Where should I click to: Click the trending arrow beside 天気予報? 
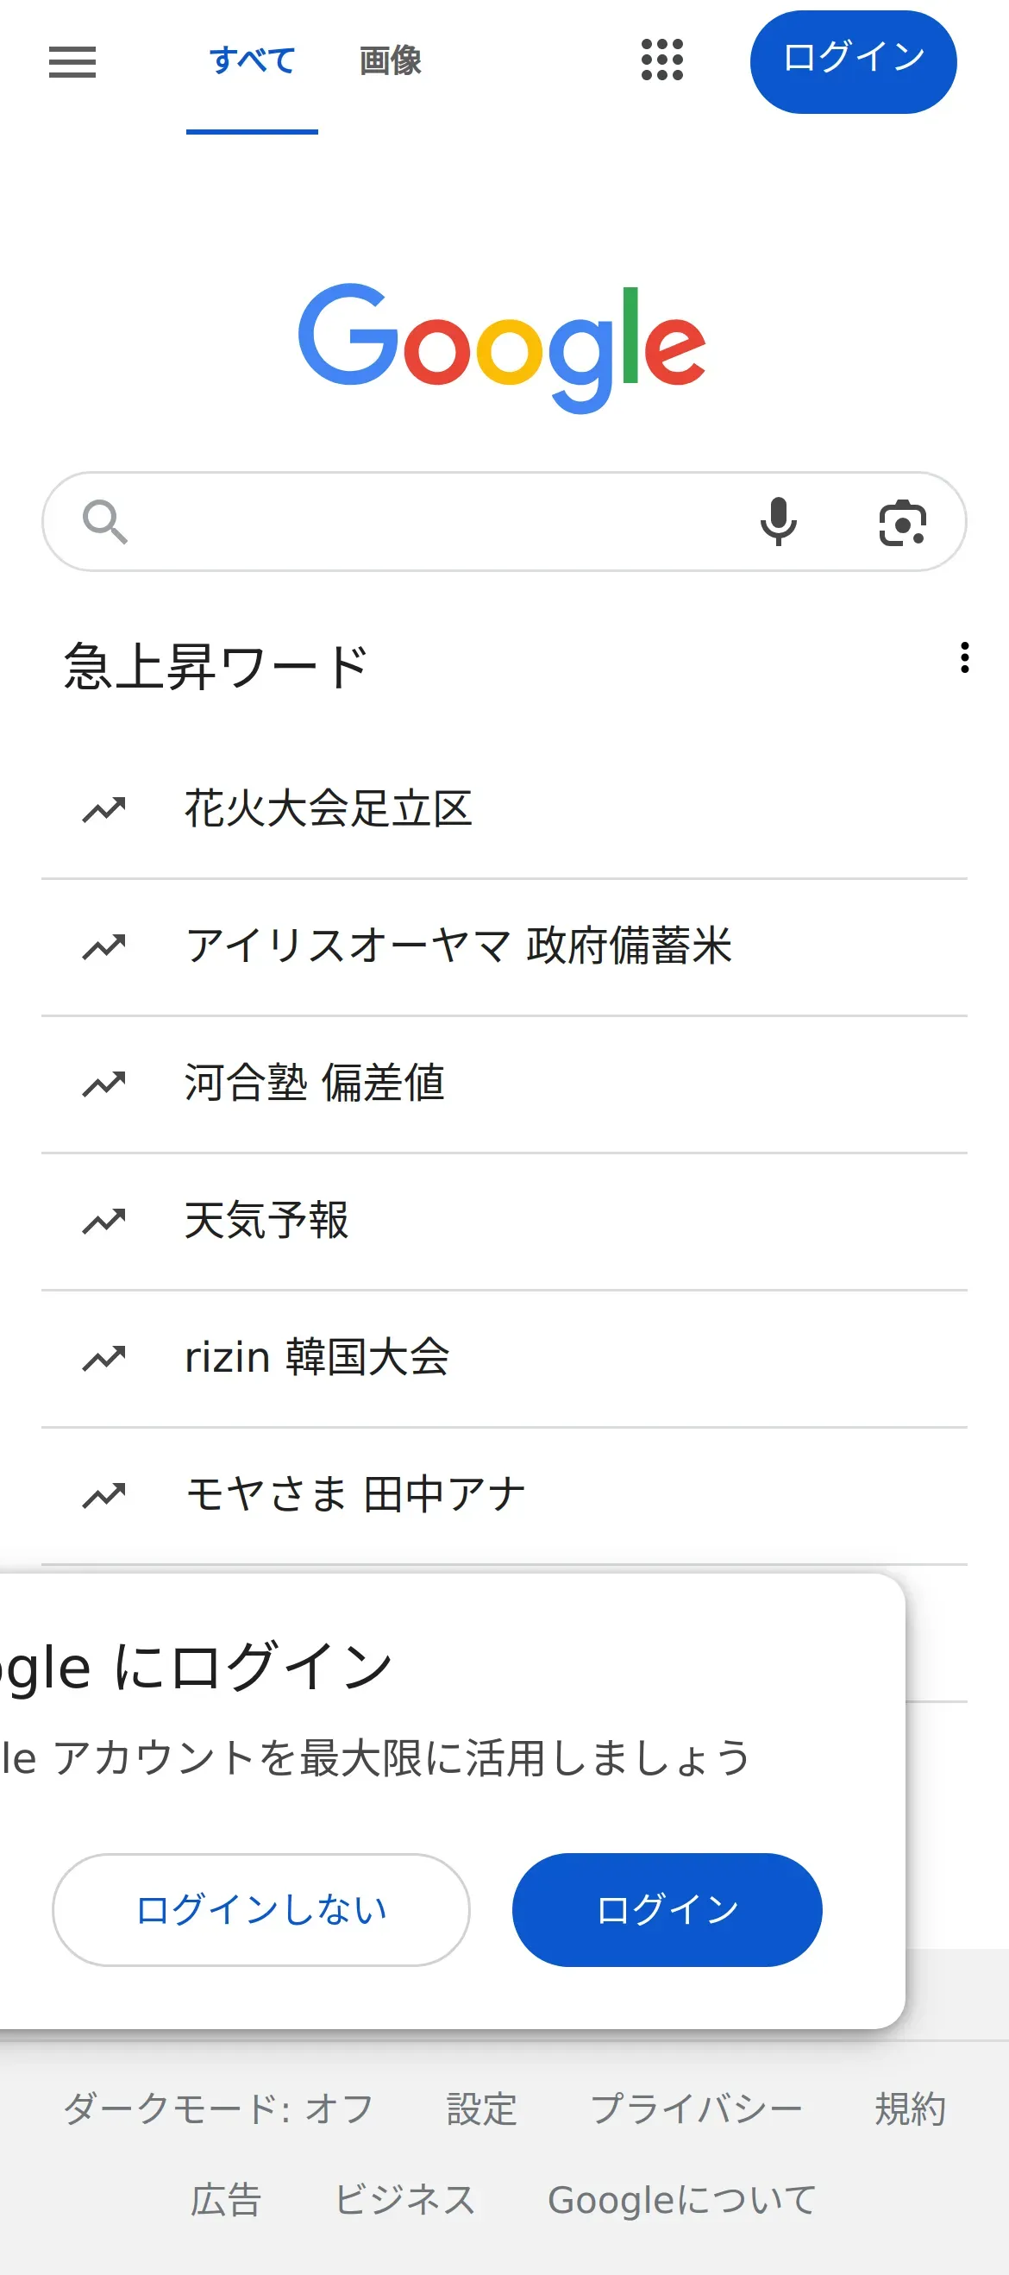point(104,1221)
